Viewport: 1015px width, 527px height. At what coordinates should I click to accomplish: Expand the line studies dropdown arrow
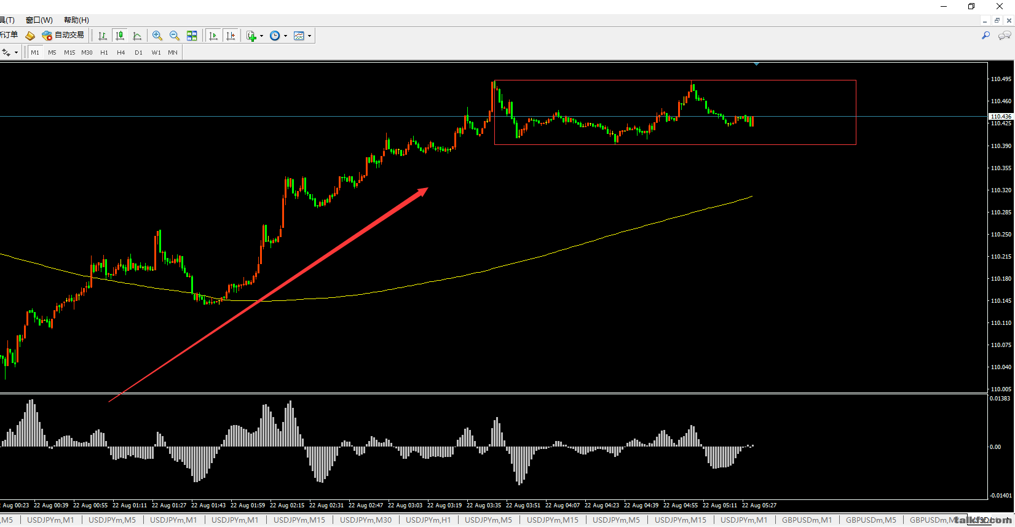16,52
